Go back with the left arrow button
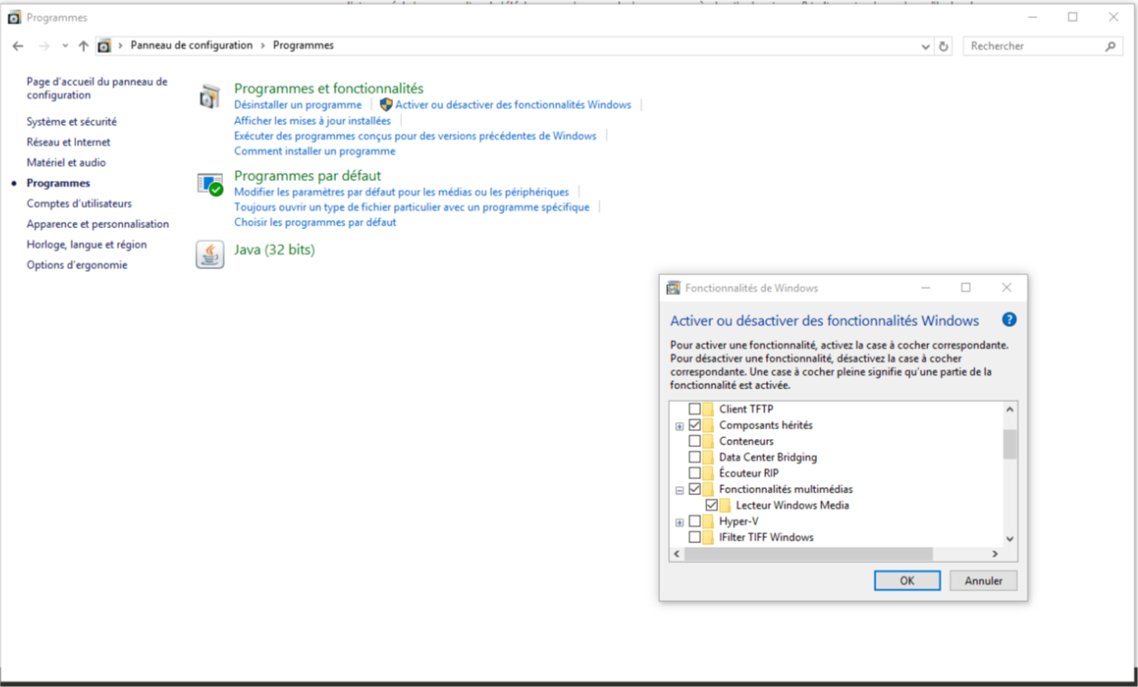 [18, 45]
